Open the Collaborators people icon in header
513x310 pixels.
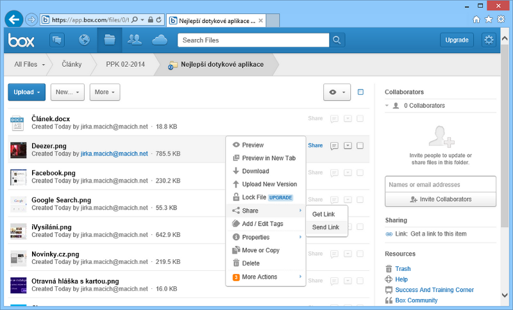tap(135, 40)
